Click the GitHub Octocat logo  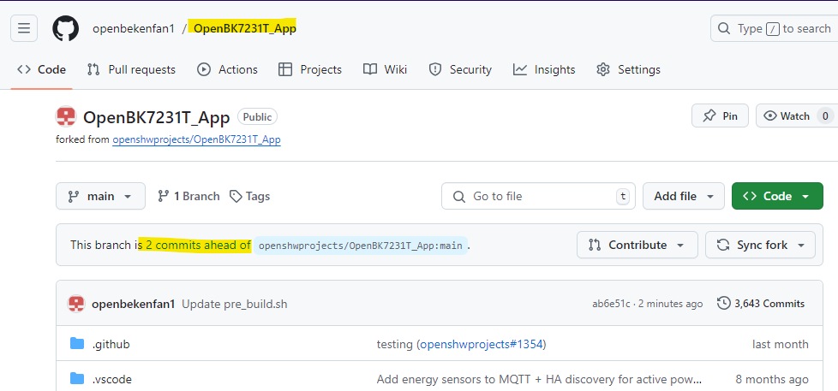tap(65, 28)
